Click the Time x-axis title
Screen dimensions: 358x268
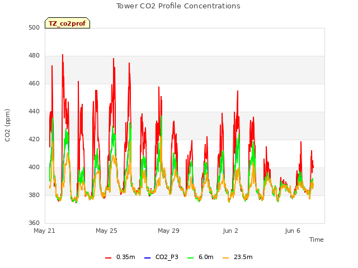pyautogui.click(x=316, y=240)
